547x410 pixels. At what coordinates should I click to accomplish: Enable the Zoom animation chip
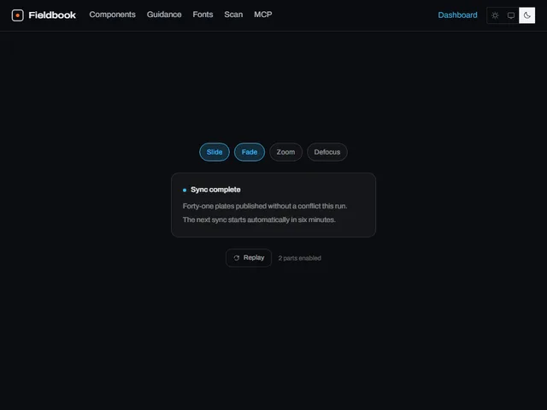(x=285, y=152)
